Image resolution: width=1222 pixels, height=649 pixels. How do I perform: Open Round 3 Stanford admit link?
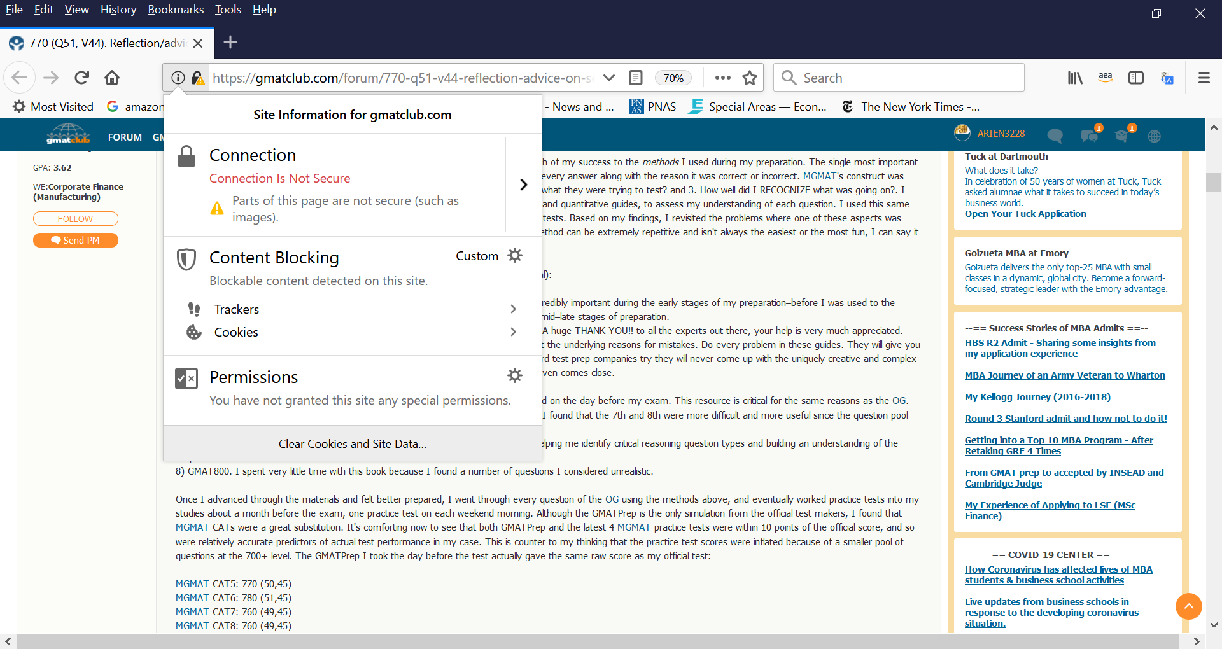coord(1066,419)
